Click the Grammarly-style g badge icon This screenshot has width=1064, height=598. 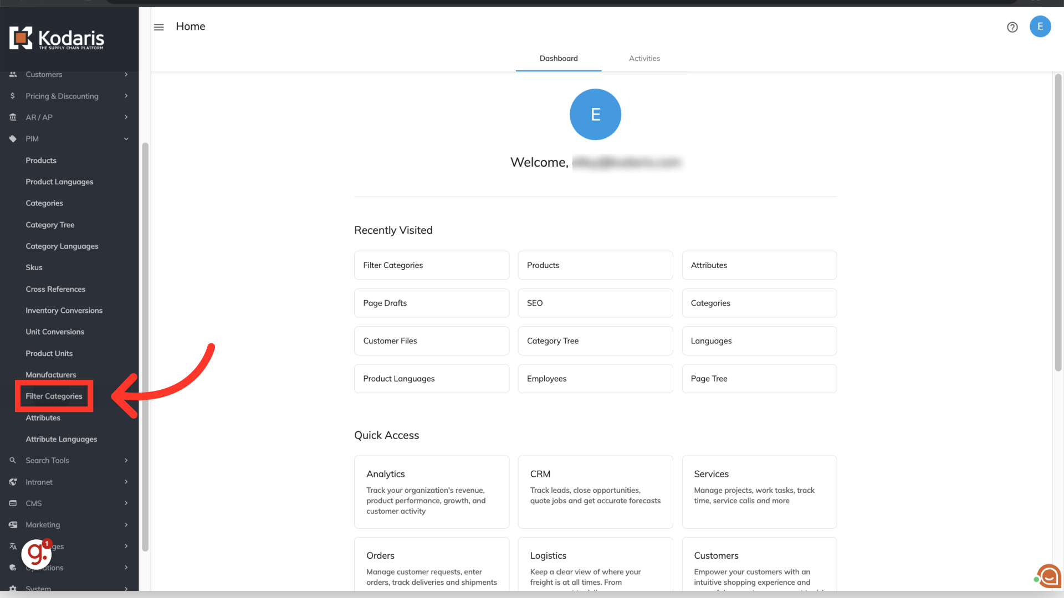[37, 553]
